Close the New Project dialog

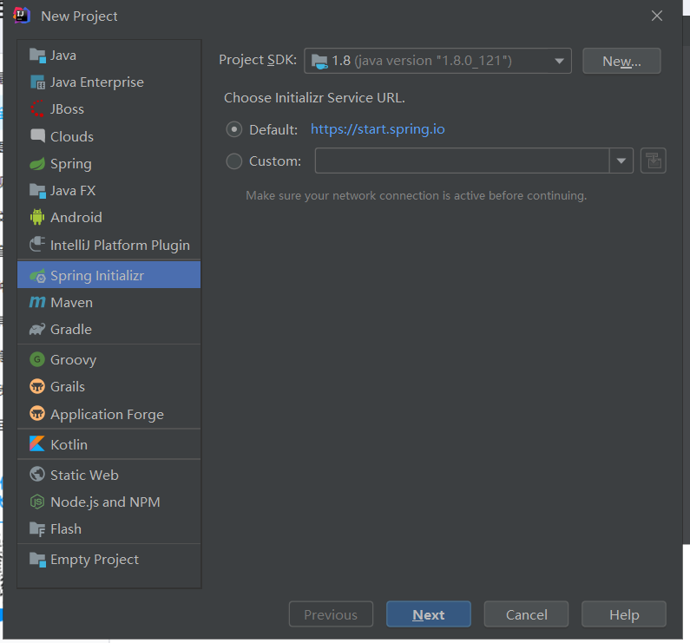coord(656,16)
